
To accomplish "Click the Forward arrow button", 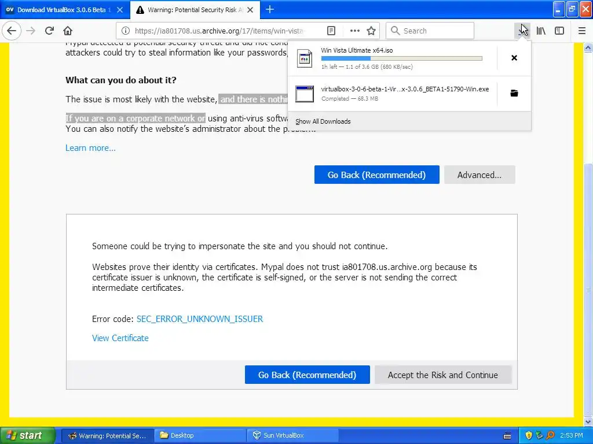I will [x=31, y=31].
